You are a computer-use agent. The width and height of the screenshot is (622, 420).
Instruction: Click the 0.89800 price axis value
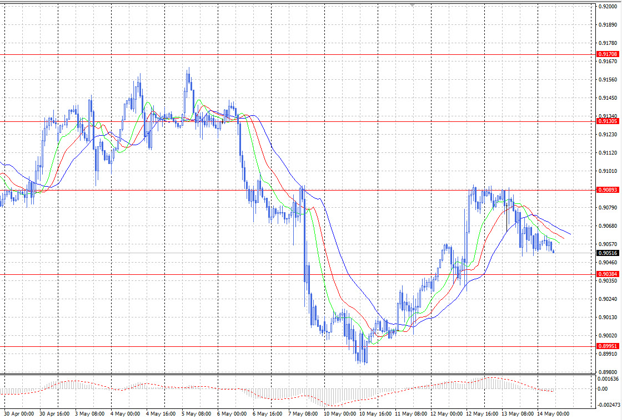point(608,372)
